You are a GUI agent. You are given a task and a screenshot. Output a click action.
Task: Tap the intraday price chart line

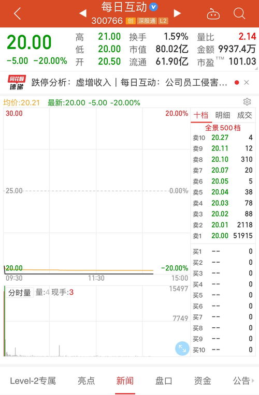79,274
